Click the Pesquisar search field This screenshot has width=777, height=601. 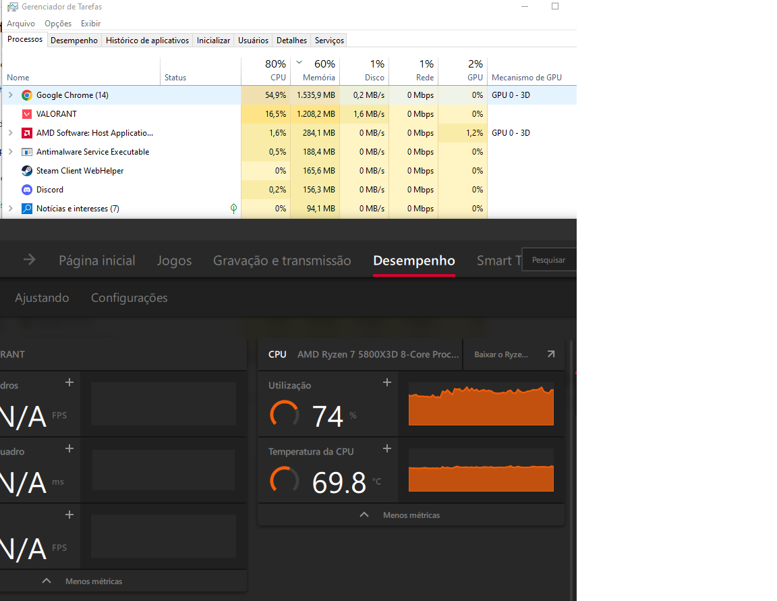[x=549, y=259]
